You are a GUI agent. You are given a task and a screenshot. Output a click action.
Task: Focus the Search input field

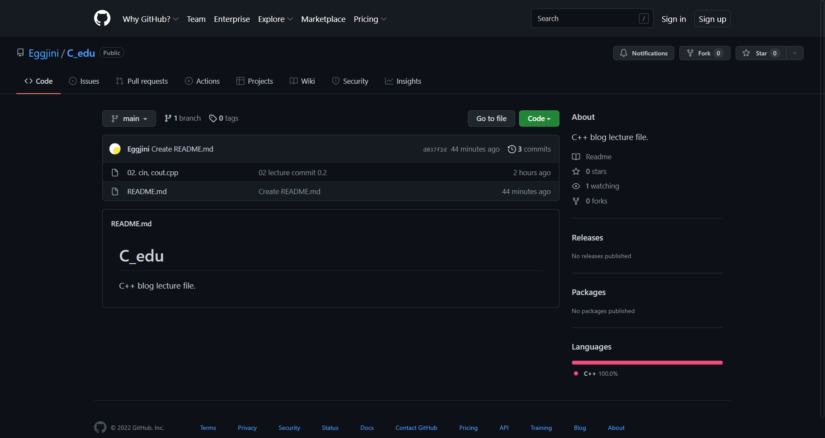tap(592, 18)
